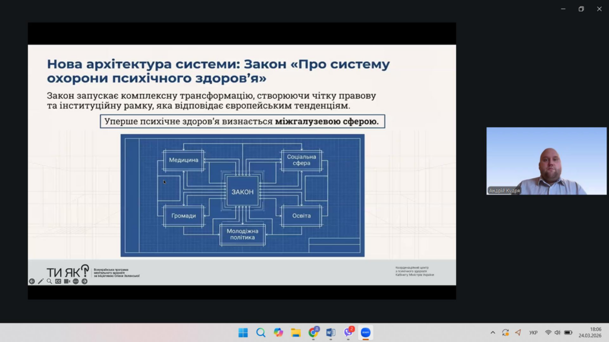Viewport: 609px width, 342px height.
Task: Switch the УКР keyboard language indicator
Action: 533,332
